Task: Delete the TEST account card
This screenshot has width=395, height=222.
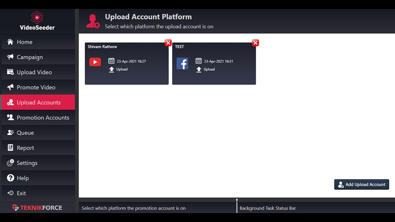Action: [x=256, y=43]
